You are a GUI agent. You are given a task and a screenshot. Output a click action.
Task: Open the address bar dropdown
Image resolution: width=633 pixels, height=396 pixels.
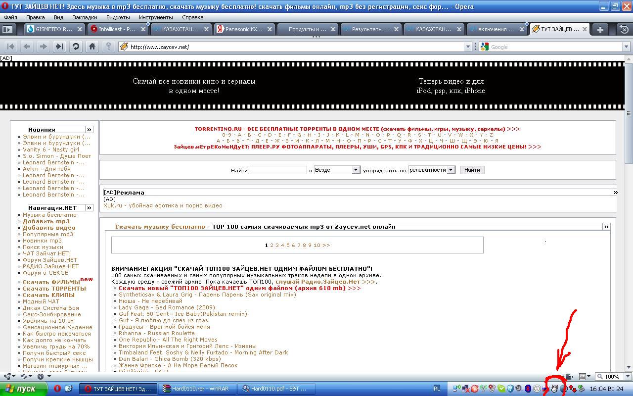468,47
